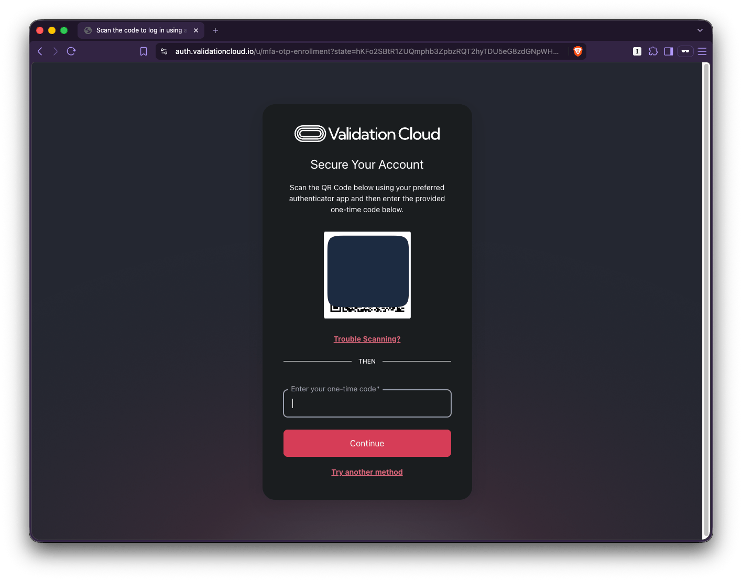Close the 'Scan the code to log in' tab
The height and width of the screenshot is (581, 742).
[x=196, y=30]
